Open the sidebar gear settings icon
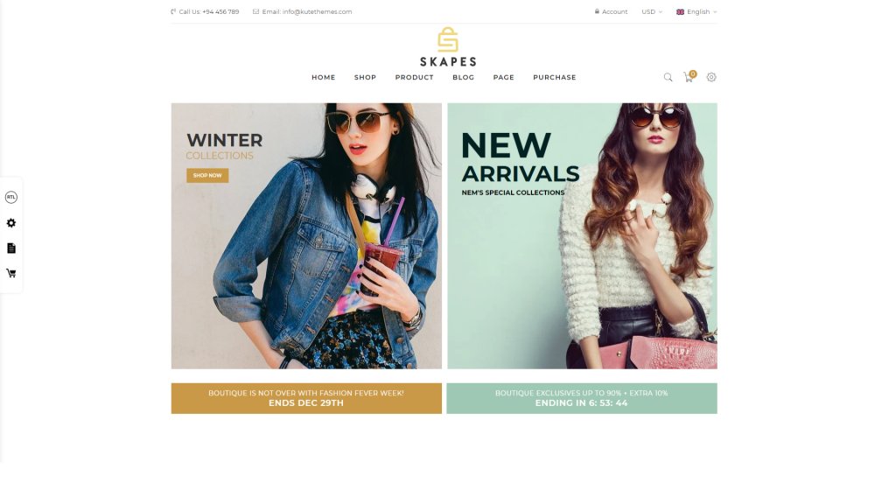 pos(10,223)
